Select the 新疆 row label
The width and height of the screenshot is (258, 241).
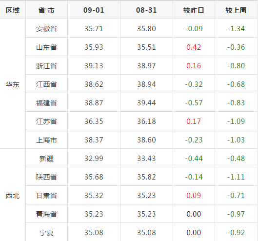(46, 159)
